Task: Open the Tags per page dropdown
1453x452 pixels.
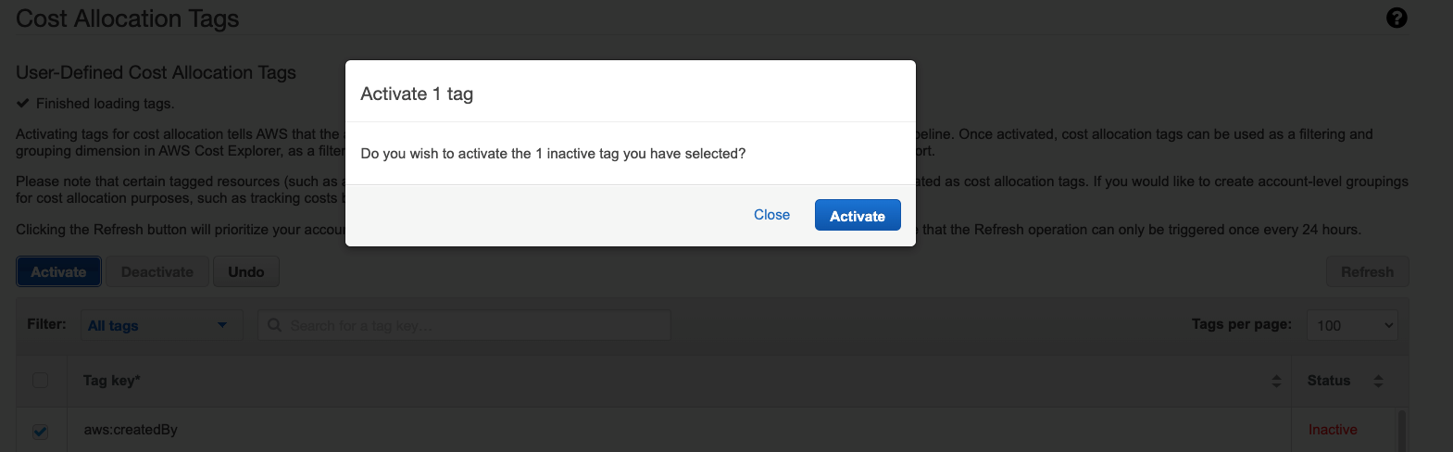Action: click(x=1352, y=325)
